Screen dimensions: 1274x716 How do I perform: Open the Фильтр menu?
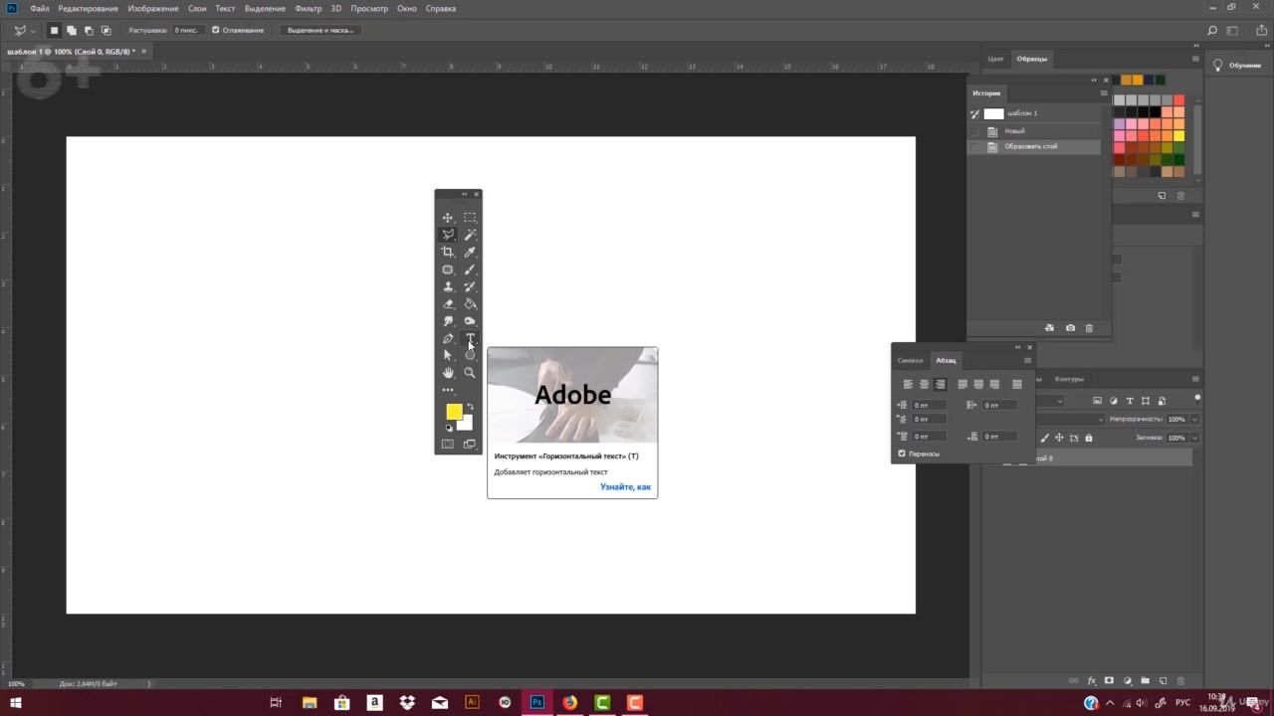pos(309,8)
